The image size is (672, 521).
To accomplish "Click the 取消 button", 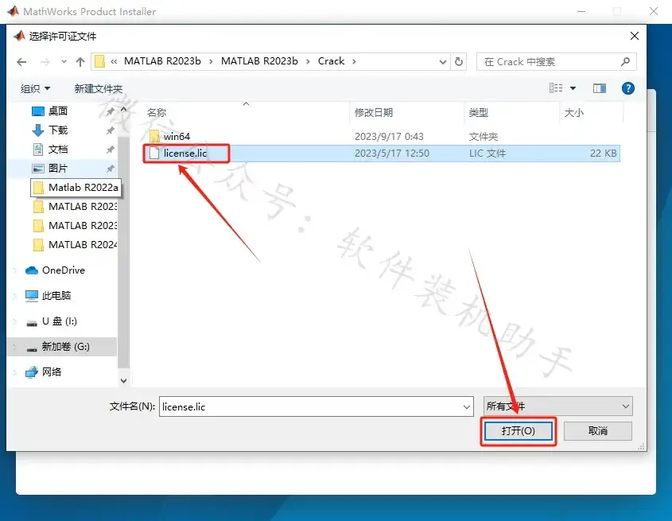I will pos(597,431).
